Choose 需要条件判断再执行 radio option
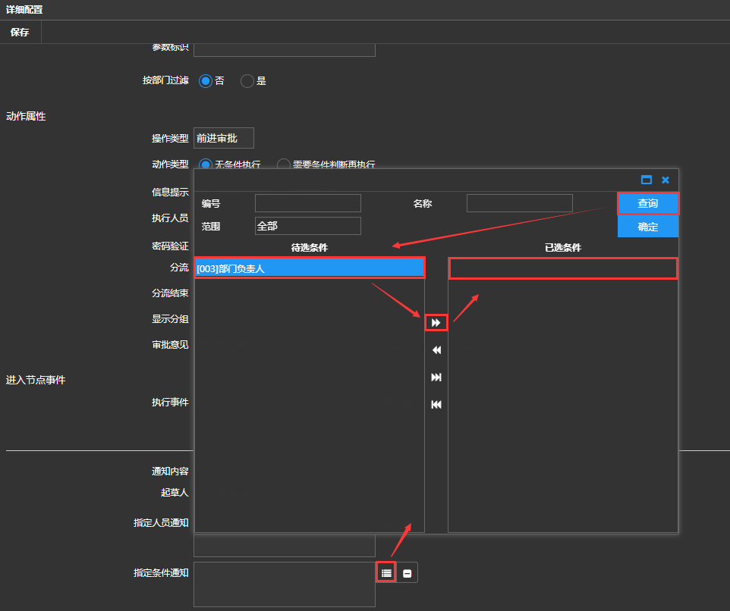730x611 pixels. (284, 164)
